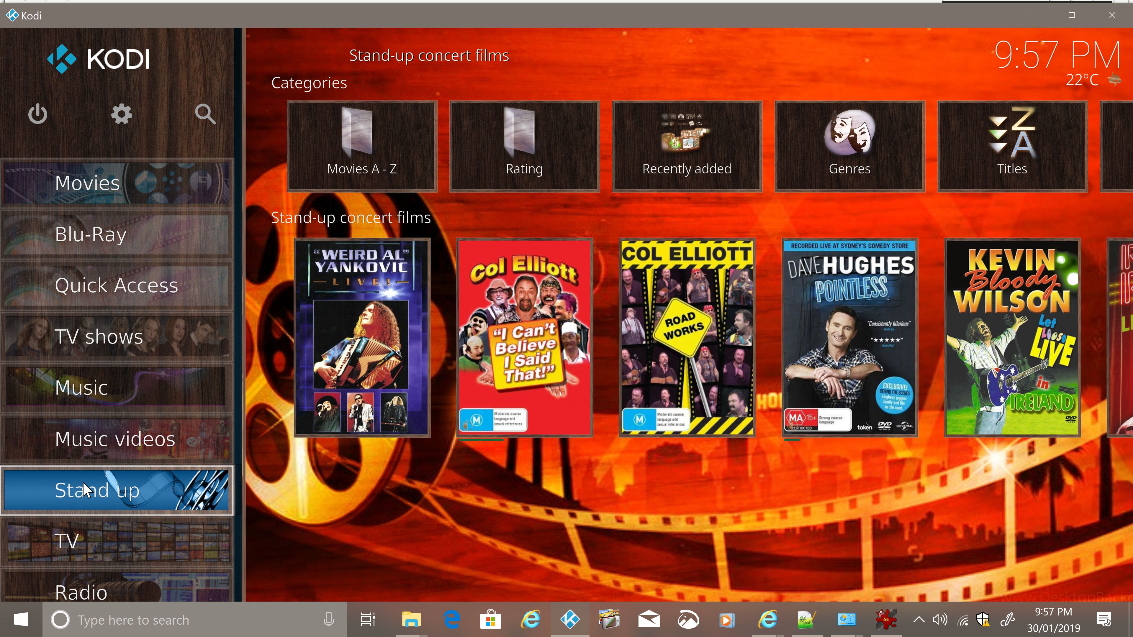Open File Explorer from the taskbar

tap(411, 620)
